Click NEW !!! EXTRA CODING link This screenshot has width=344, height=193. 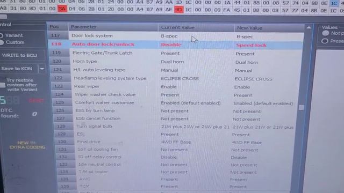(27, 145)
